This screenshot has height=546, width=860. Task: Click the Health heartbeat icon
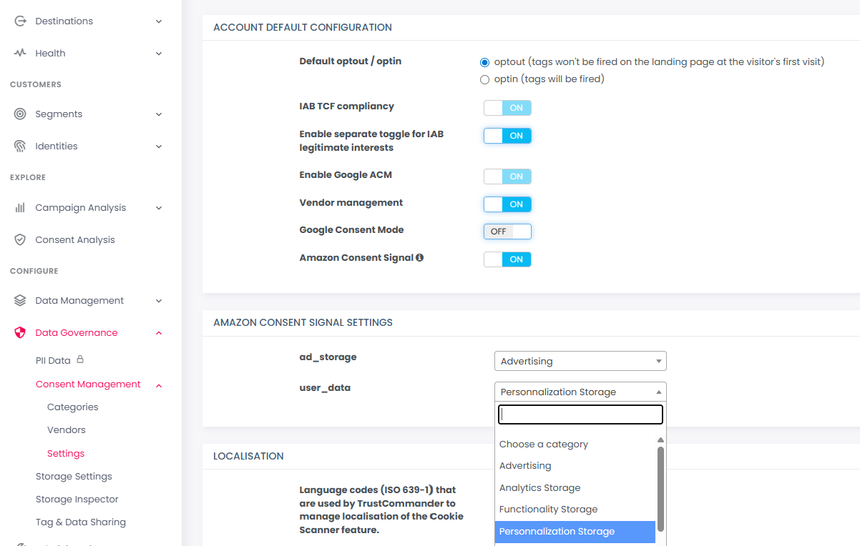point(20,54)
